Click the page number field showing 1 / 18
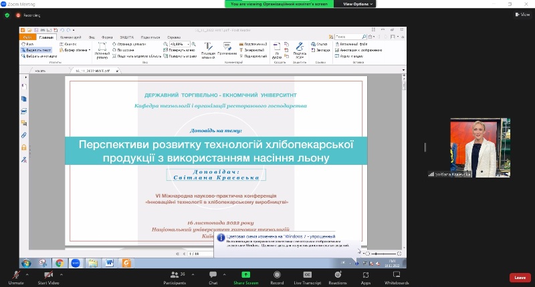This screenshot has width=535, height=287. point(201,254)
